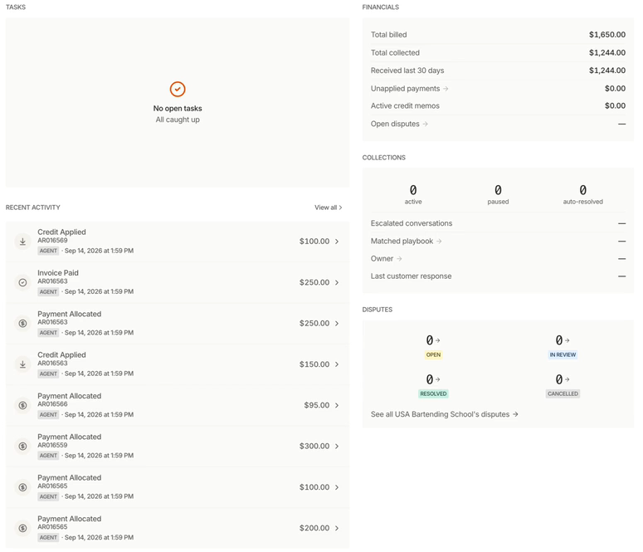Click AR016559 under Payment Allocated
This screenshot has height=552, width=643.
click(52, 445)
